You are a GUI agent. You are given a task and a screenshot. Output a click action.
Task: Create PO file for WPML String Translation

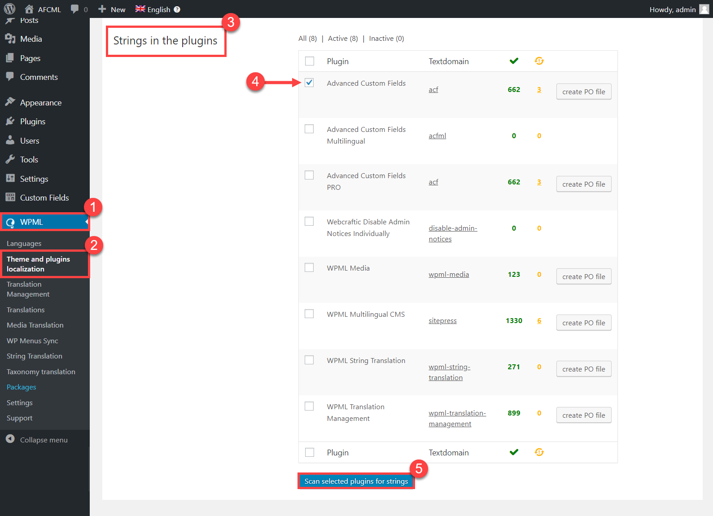(x=584, y=369)
